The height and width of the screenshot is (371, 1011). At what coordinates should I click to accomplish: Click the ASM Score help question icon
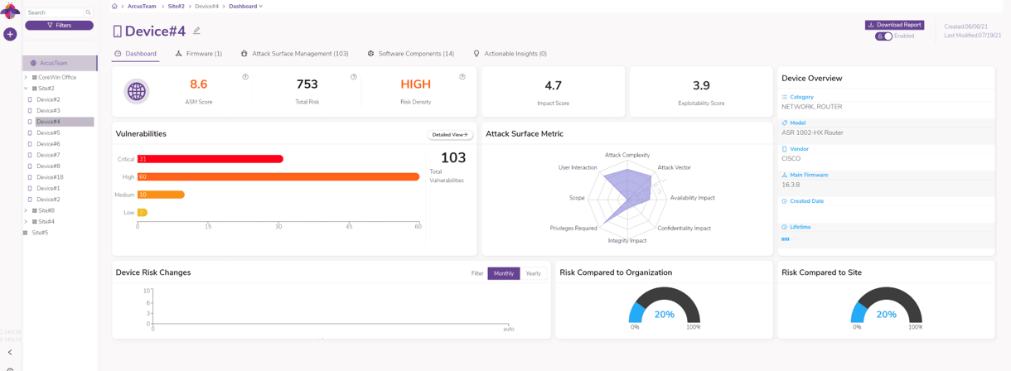pos(245,77)
